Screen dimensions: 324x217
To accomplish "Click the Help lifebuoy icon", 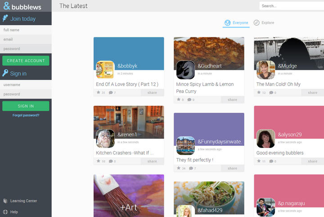I will pyautogui.click(x=5, y=212).
